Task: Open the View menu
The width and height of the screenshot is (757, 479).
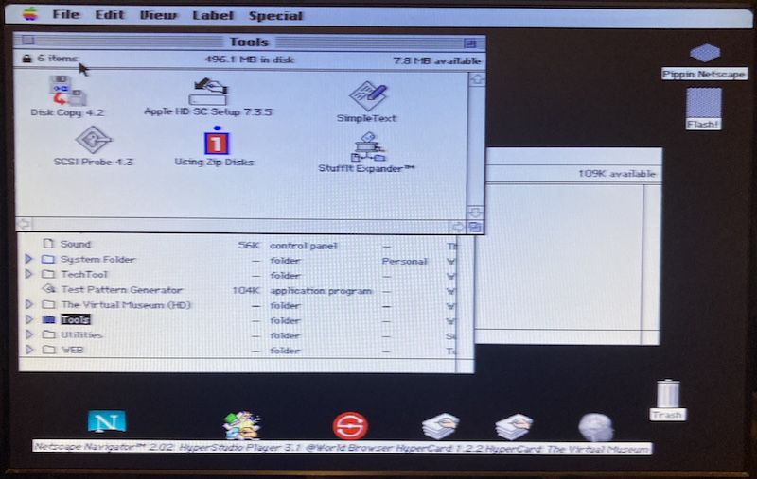Action: pos(158,15)
